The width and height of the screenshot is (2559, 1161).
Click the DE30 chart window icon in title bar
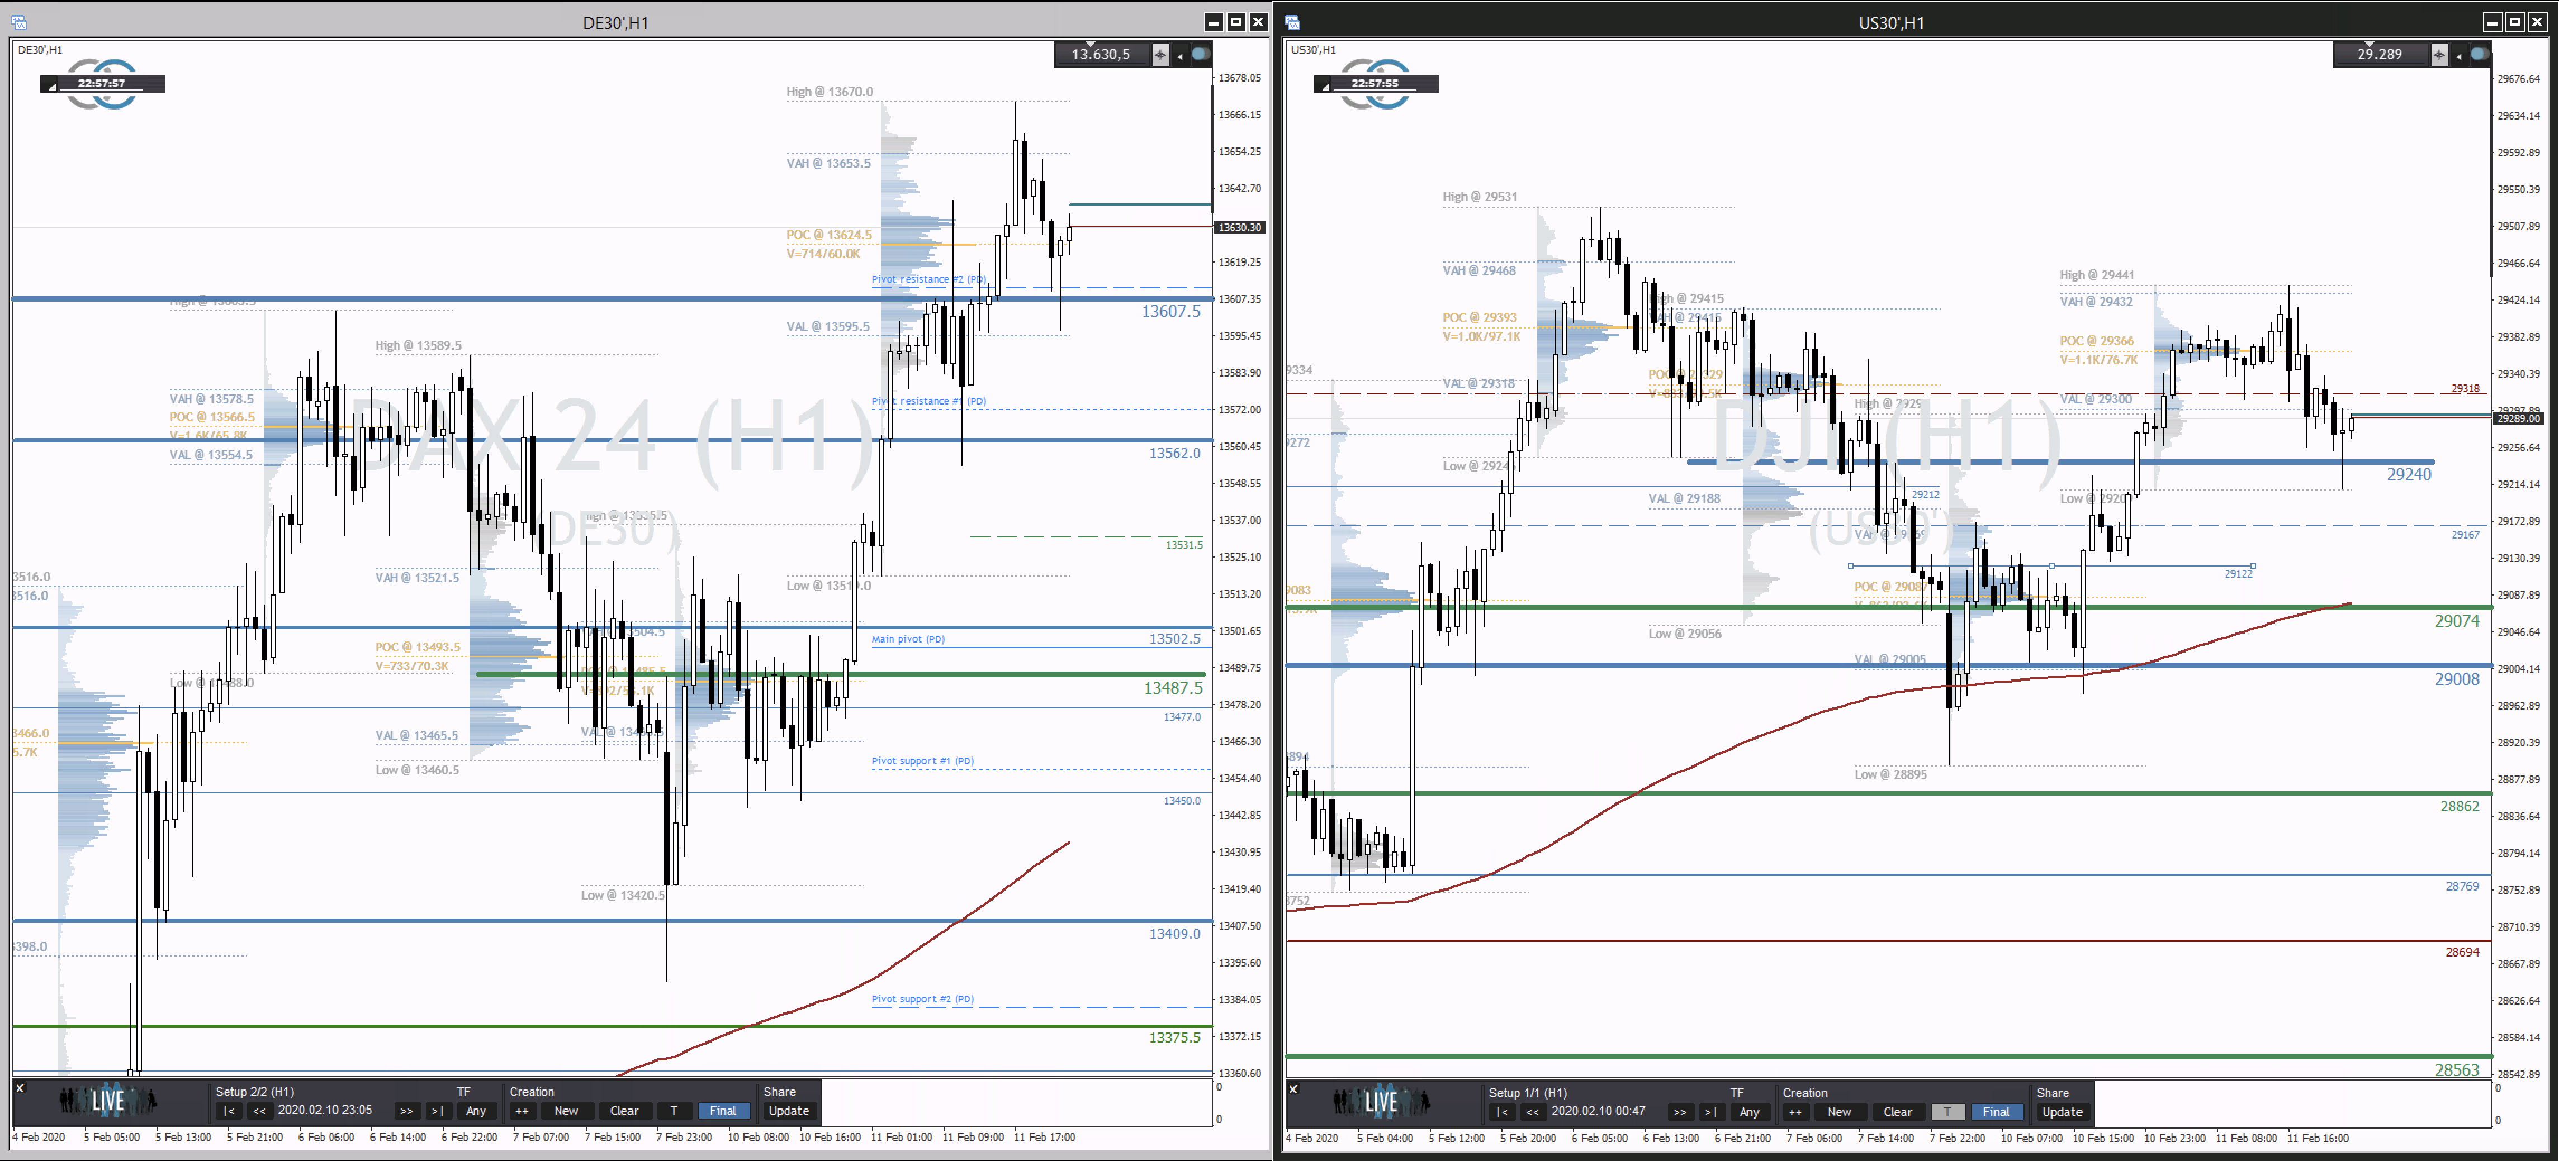[x=19, y=22]
